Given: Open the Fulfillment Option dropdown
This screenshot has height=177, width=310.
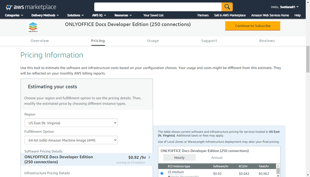Looking at the screenshot, I should tap(71, 140).
